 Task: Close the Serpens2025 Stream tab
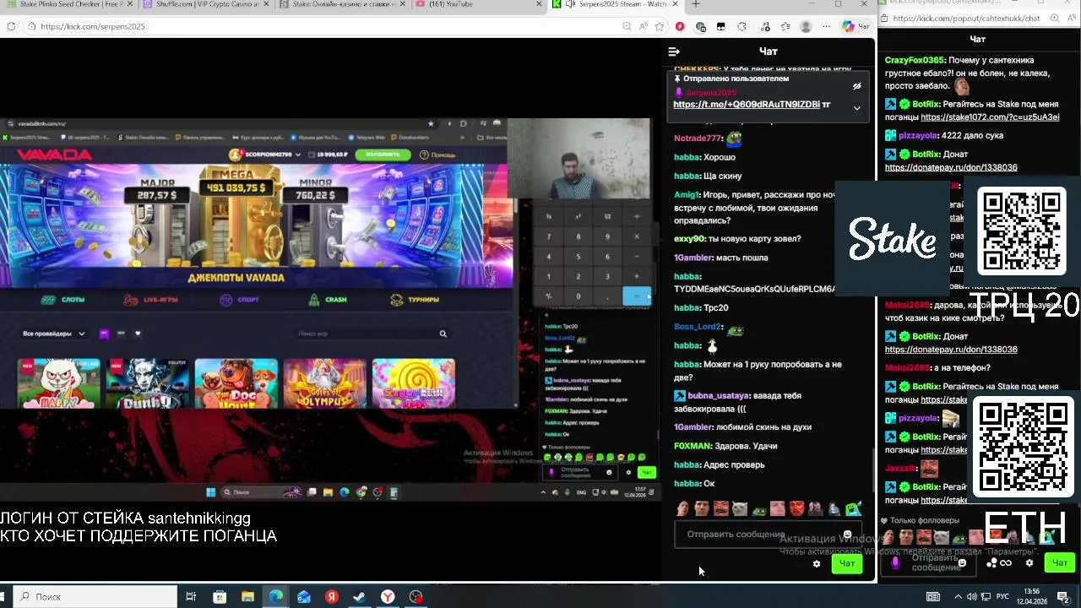(675, 4)
